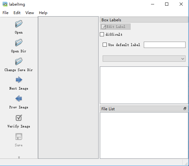Click the default label text field

pos(165,45)
